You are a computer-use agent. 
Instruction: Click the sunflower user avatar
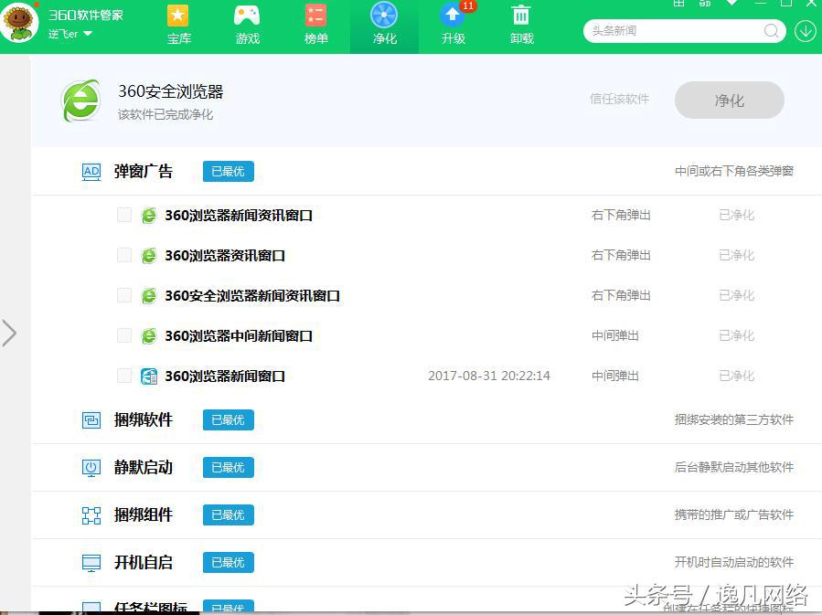click(19, 23)
